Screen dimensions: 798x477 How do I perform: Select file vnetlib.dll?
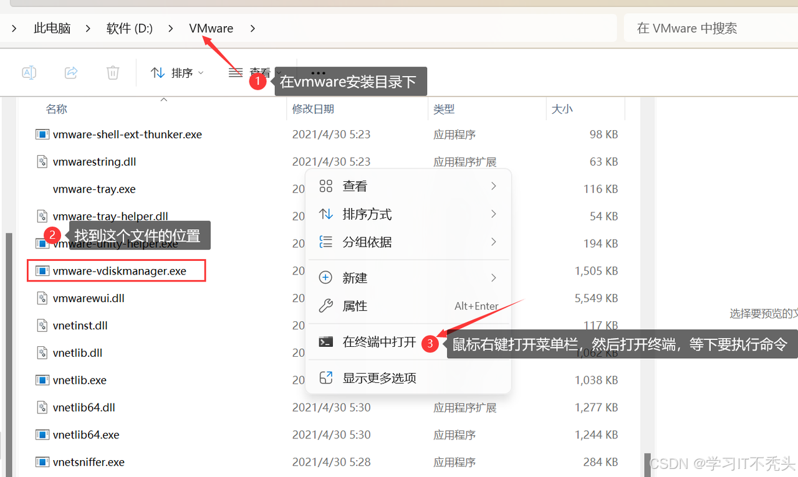click(78, 352)
